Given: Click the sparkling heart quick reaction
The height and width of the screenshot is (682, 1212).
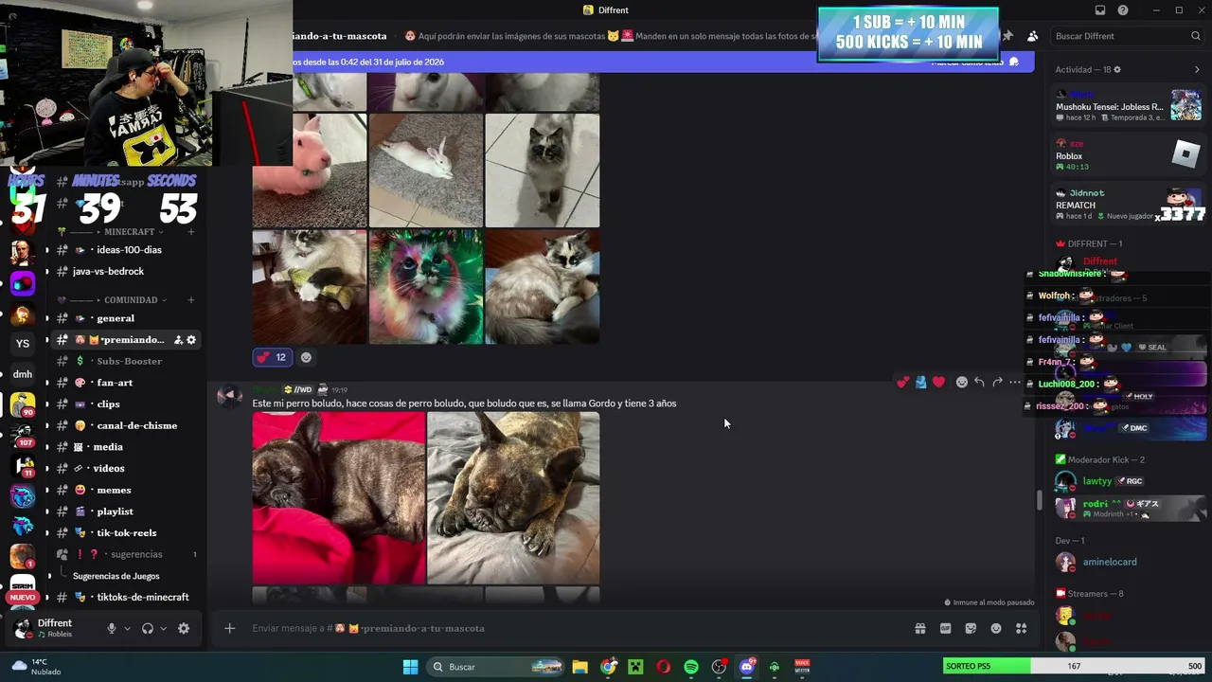Looking at the screenshot, I should tap(902, 382).
